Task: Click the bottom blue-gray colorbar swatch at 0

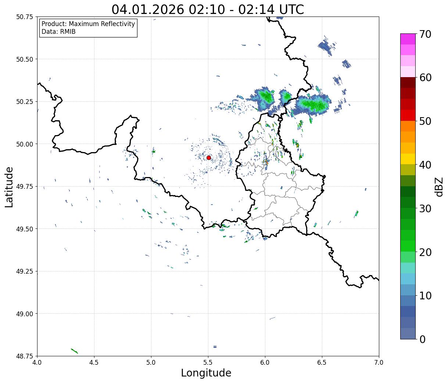Action: [408, 333]
